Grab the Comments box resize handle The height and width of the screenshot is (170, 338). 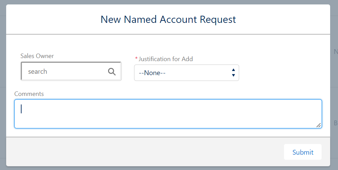tap(318, 125)
